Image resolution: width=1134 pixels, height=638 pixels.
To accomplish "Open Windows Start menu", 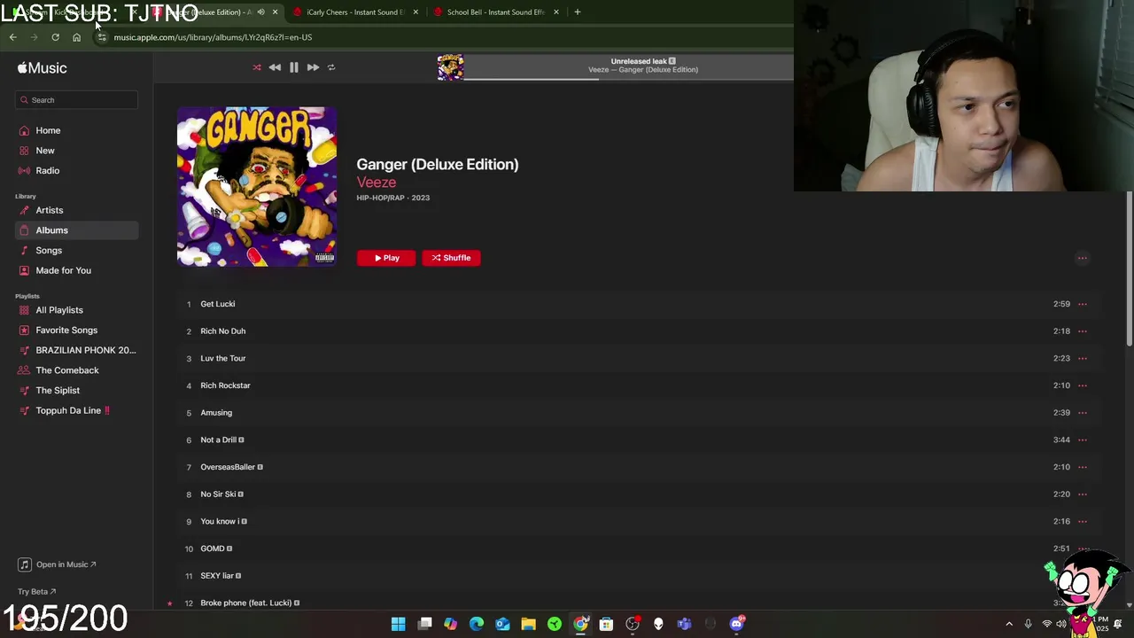I will pyautogui.click(x=399, y=624).
